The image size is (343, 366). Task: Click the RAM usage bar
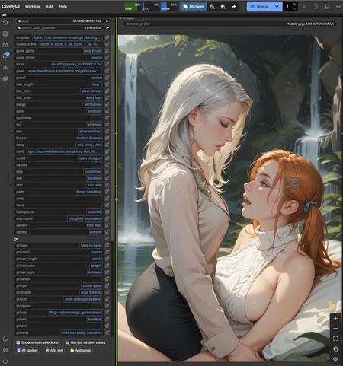coord(133,7)
